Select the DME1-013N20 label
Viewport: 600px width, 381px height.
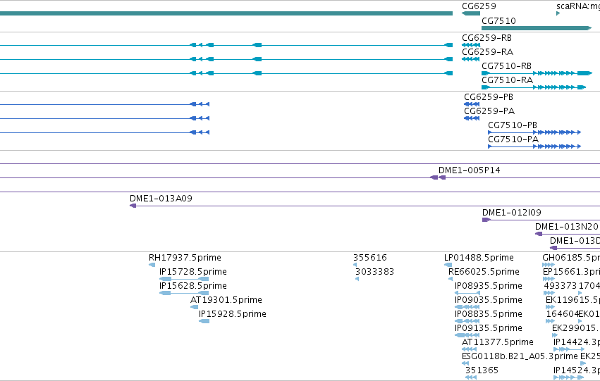tap(566, 227)
